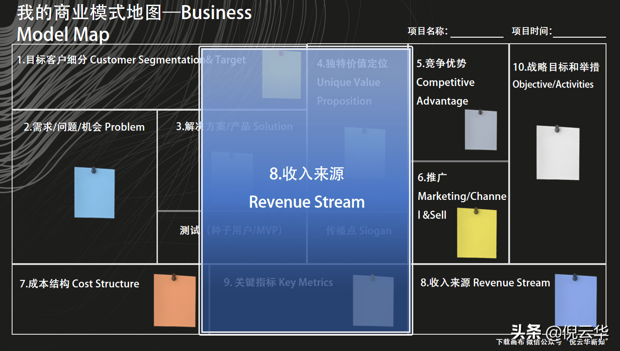Click the large centered Revenue Stream overlay text
Image resolution: width=620 pixels, height=351 pixels.
point(307,202)
